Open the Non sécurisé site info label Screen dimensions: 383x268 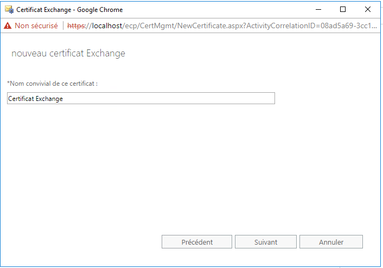(x=36, y=25)
